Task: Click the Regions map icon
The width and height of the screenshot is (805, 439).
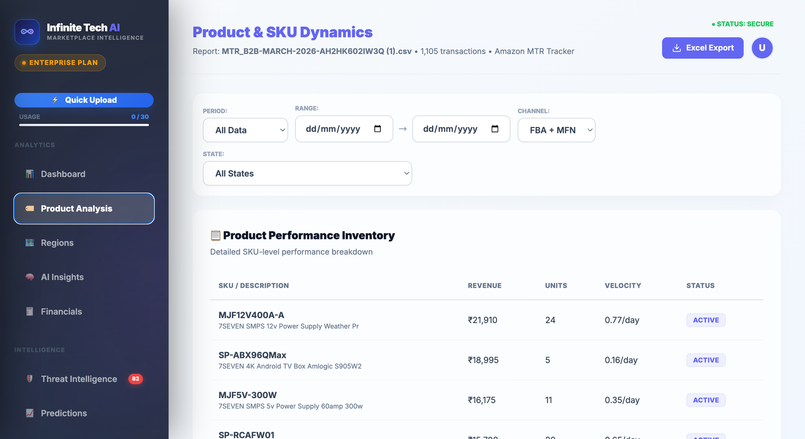Action: coord(30,243)
